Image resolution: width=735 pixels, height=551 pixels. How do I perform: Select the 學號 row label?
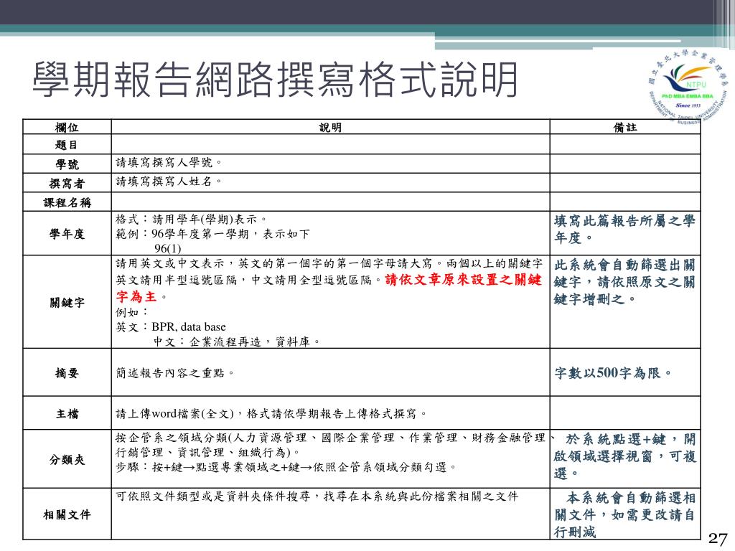(x=67, y=164)
